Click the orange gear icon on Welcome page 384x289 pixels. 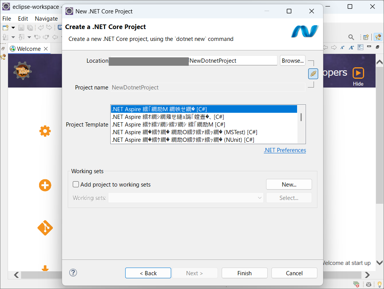(x=45, y=131)
